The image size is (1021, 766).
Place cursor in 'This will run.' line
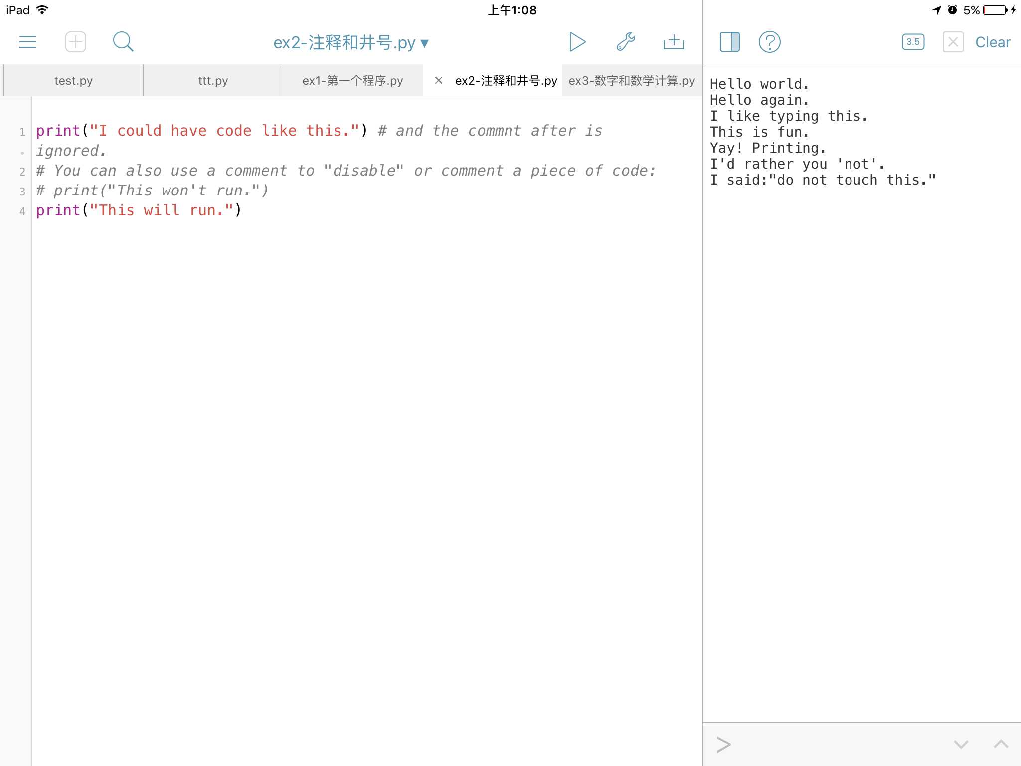click(139, 210)
